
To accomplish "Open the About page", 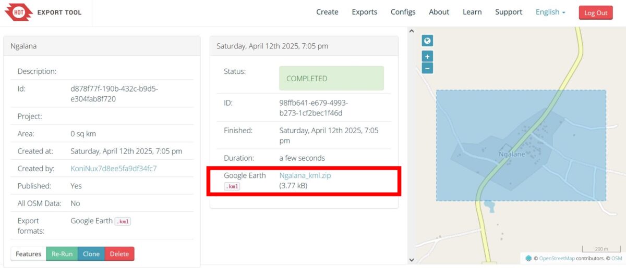I will tap(439, 12).
